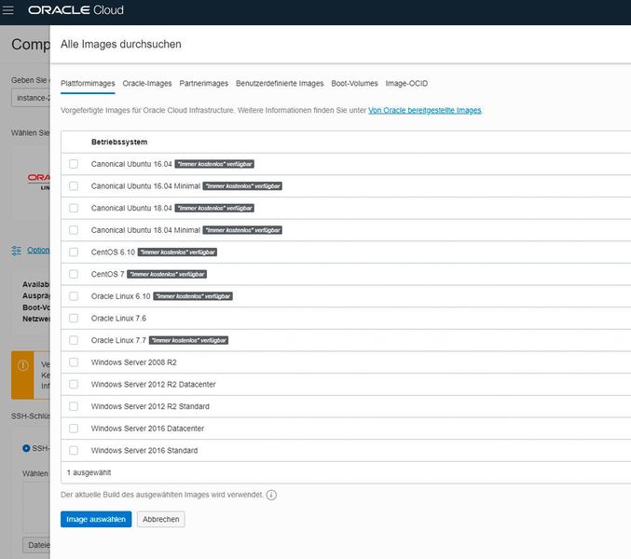Click the Datei button in background page
The image size is (631, 559).
pos(36,545)
